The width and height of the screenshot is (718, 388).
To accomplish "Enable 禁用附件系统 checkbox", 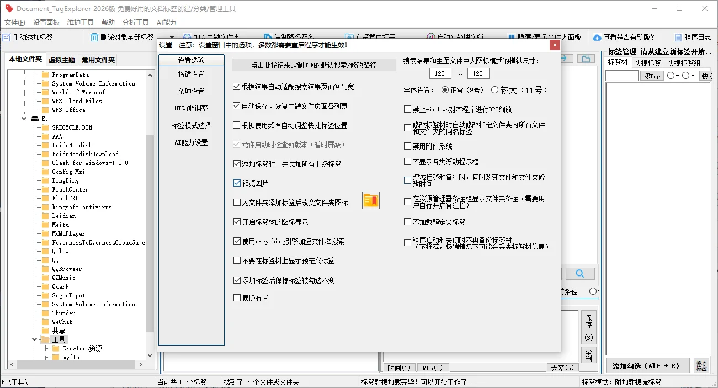I will 407,146.
